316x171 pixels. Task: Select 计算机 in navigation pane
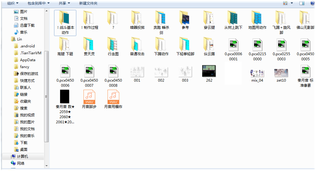[23, 157]
